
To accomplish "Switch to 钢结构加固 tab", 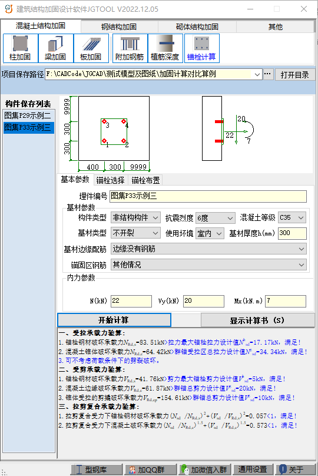I will [119, 27].
